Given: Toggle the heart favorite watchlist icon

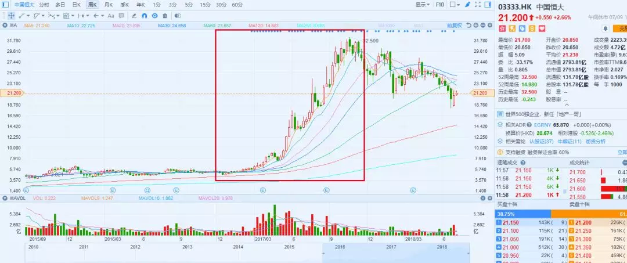Looking at the screenshot, I should pyautogui.click(x=542, y=28).
